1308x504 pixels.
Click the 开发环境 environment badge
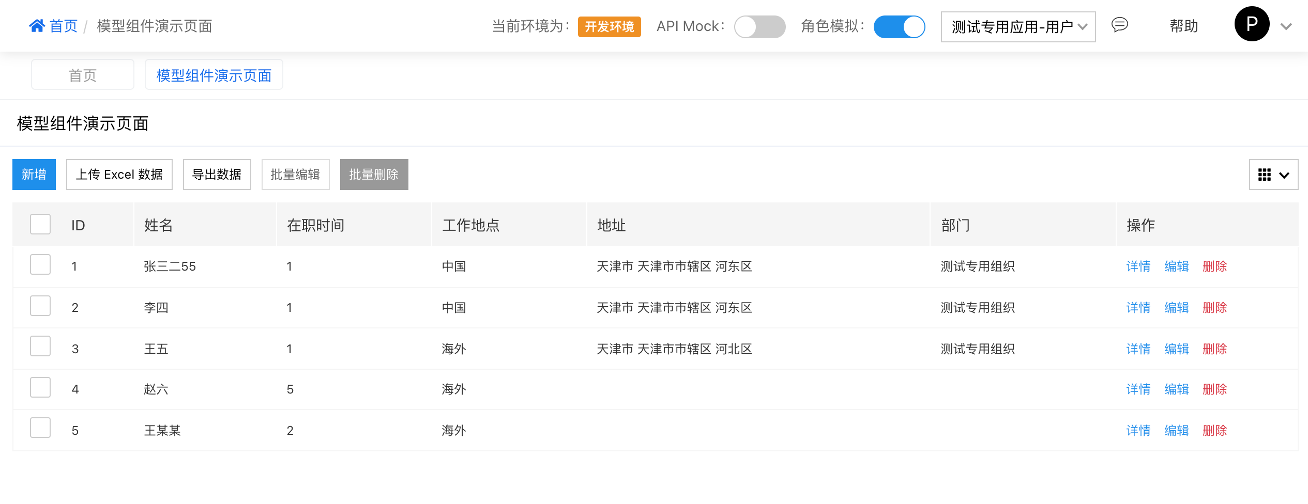pyautogui.click(x=610, y=27)
